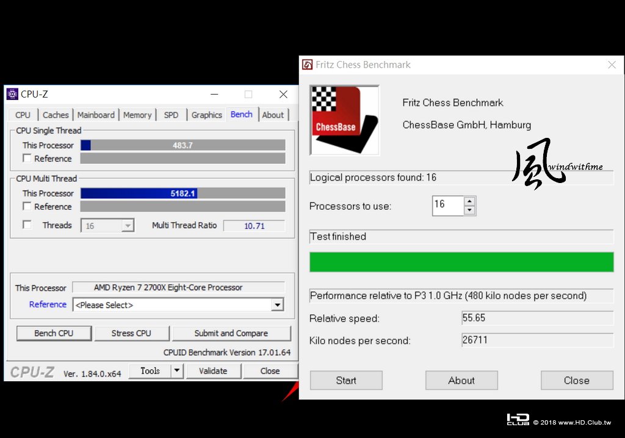The height and width of the screenshot is (438, 625).
Task: Open the Memory tab
Action: (x=137, y=115)
